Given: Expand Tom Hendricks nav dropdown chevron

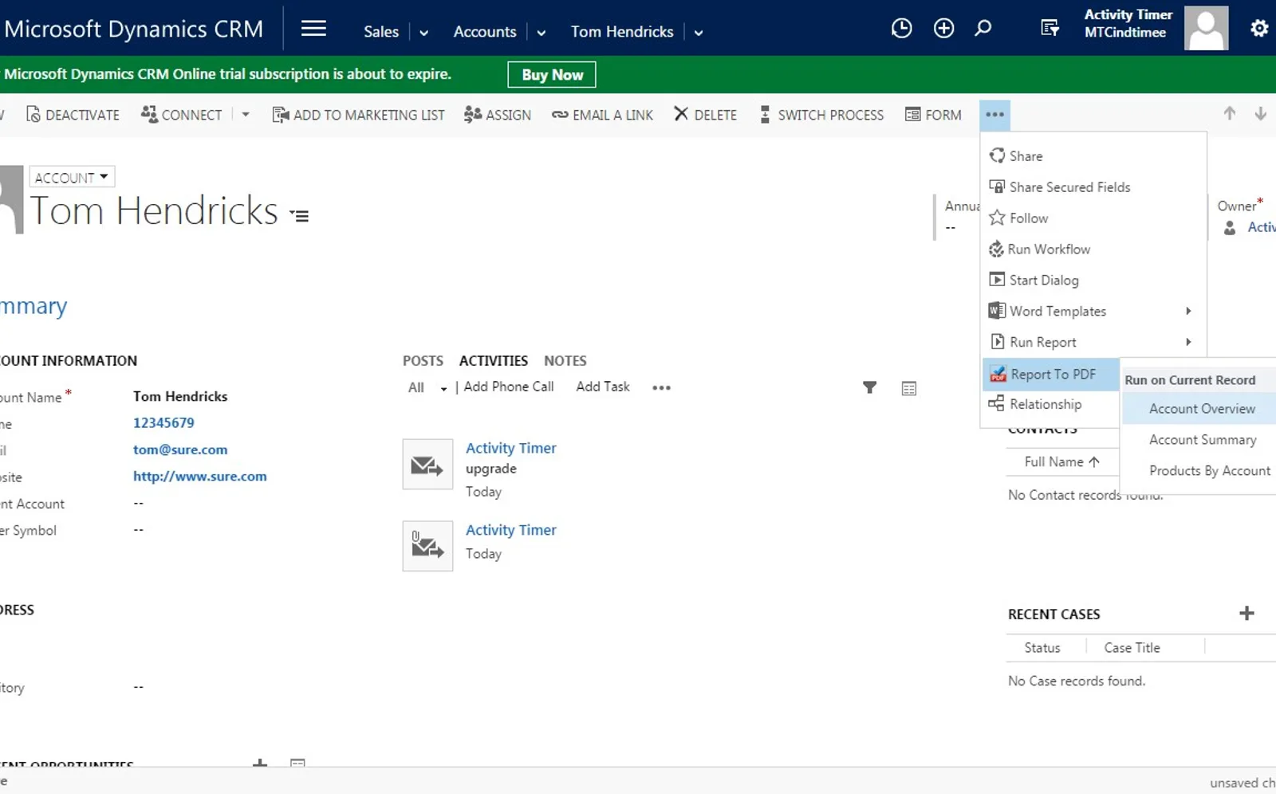Looking at the screenshot, I should coord(699,33).
